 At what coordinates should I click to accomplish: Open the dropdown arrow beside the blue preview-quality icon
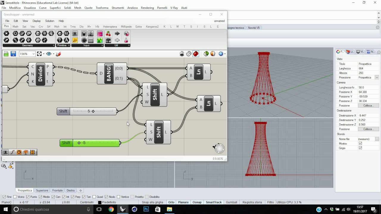point(225,54)
